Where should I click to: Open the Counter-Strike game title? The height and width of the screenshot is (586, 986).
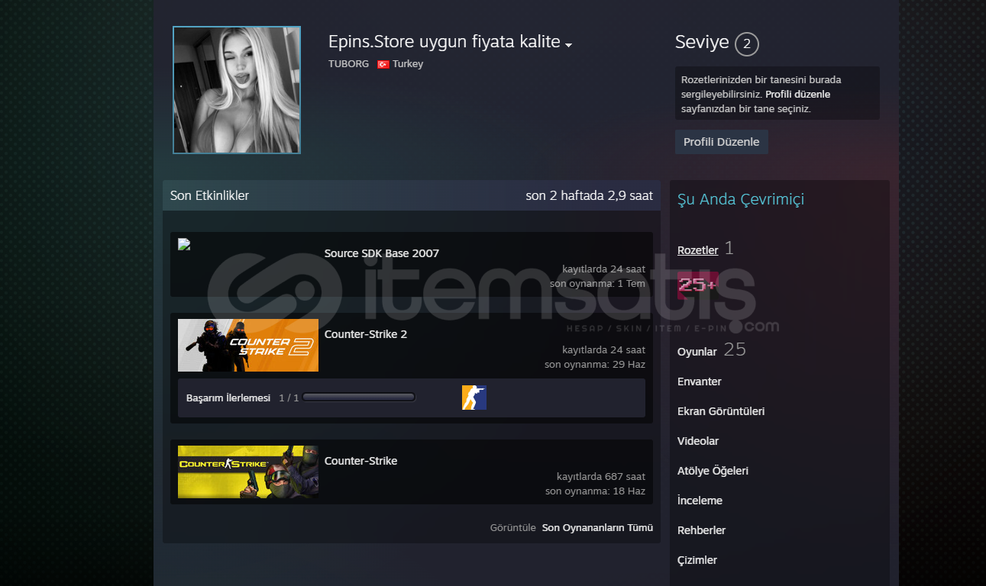[360, 461]
